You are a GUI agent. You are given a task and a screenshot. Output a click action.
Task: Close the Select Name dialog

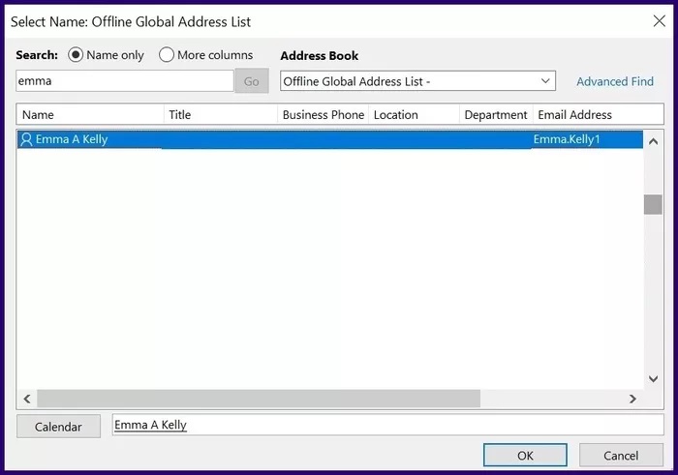point(659,20)
